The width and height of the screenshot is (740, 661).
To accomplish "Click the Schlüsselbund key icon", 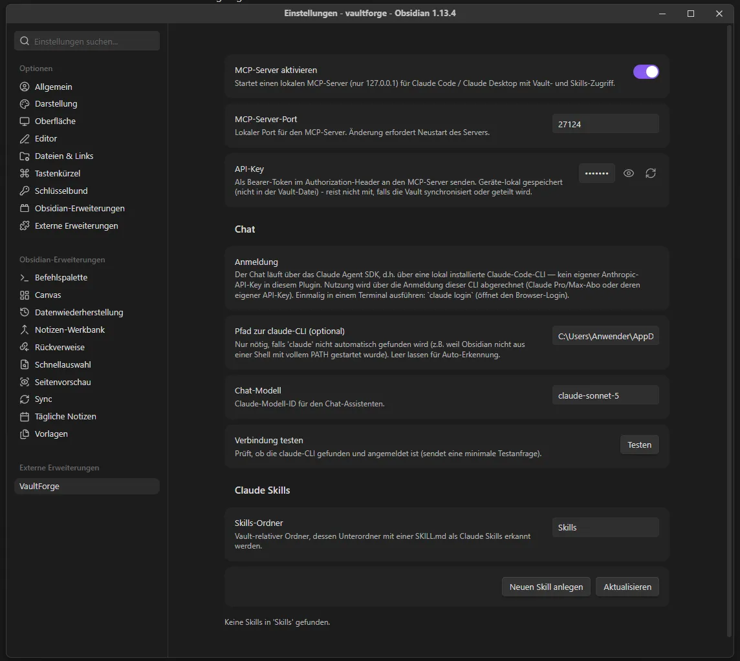I will tap(25, 191).
